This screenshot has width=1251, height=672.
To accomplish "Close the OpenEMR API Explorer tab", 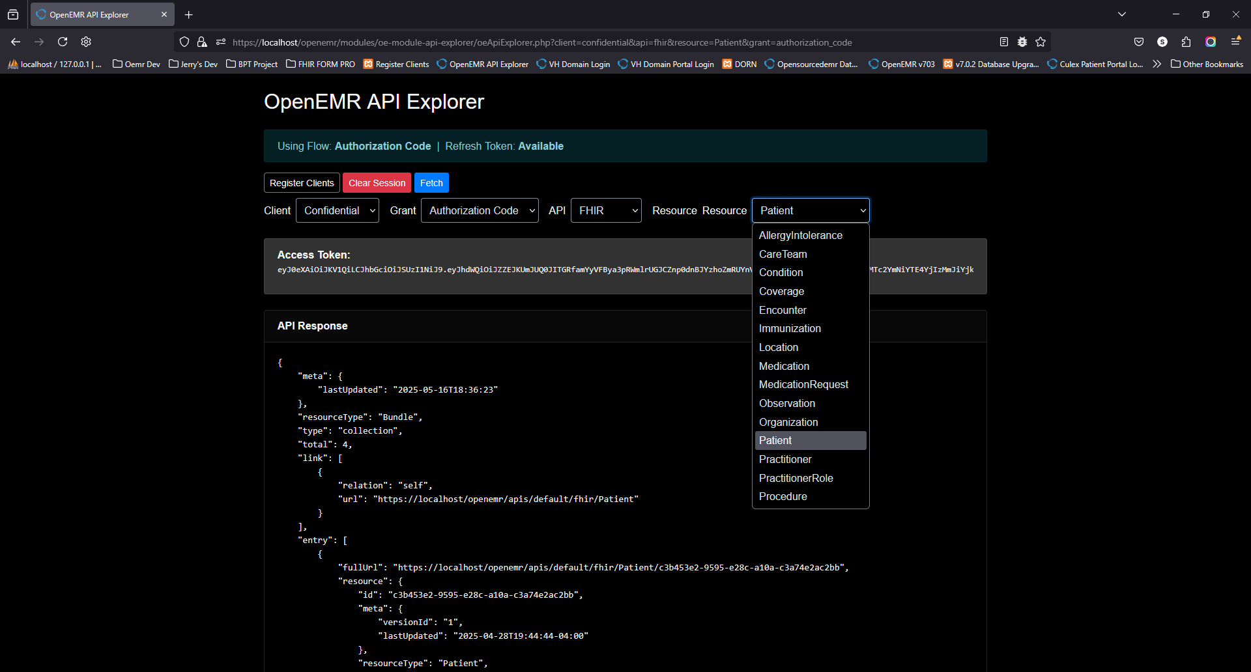I will click(x=164, y=14).
